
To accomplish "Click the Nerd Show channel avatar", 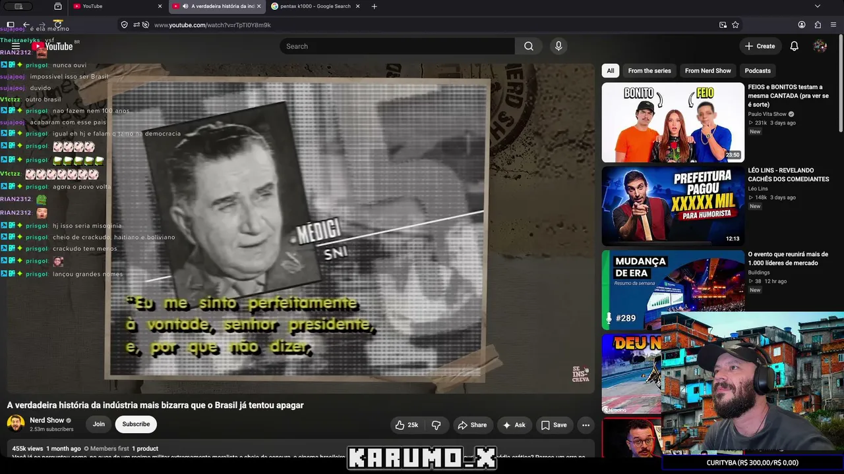I will (16, 424).
